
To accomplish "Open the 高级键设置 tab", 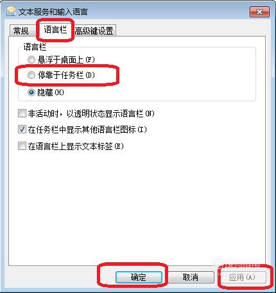I will coord(94,31).
